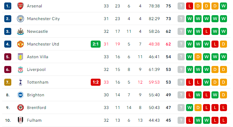Open the Tottenham 1:2 live score badge

[96, 82]
